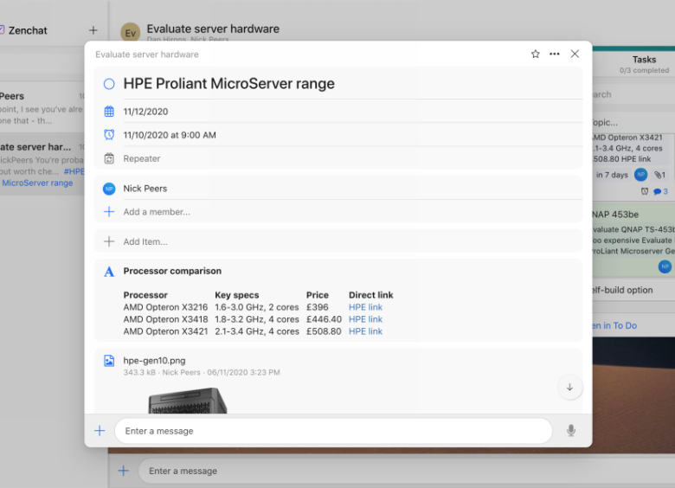The image size is (675, 488).
Task: Open HPE link for Opteron X3421
Action: [x=365, y=331]
